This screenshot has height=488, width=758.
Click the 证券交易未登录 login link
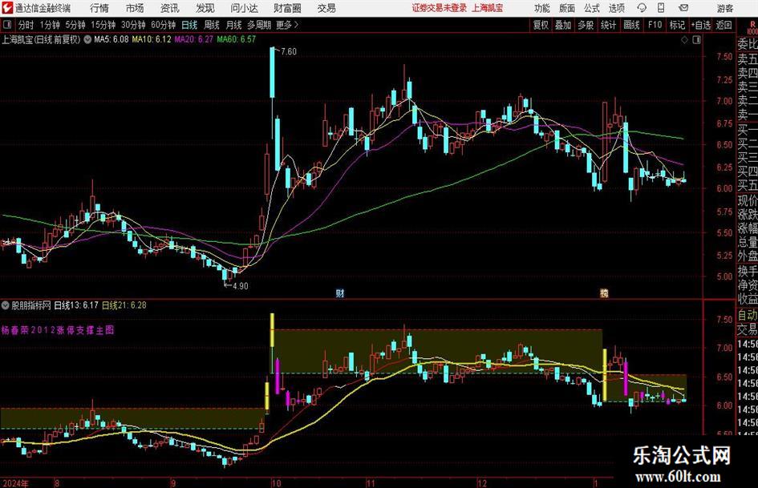pos(440,8)
